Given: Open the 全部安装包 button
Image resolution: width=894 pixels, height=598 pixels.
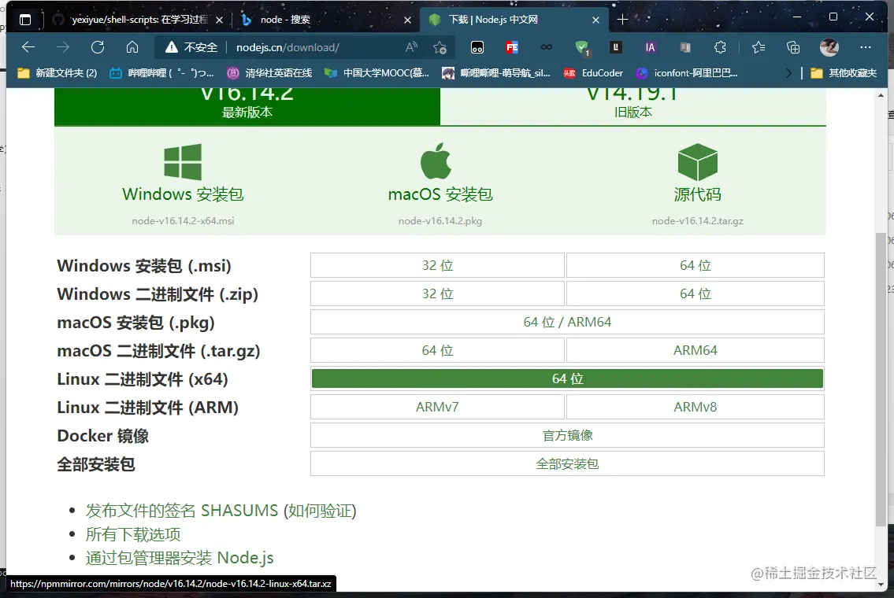Looking at the screenshot, I should pyautogui.click(x=567, y=463).
